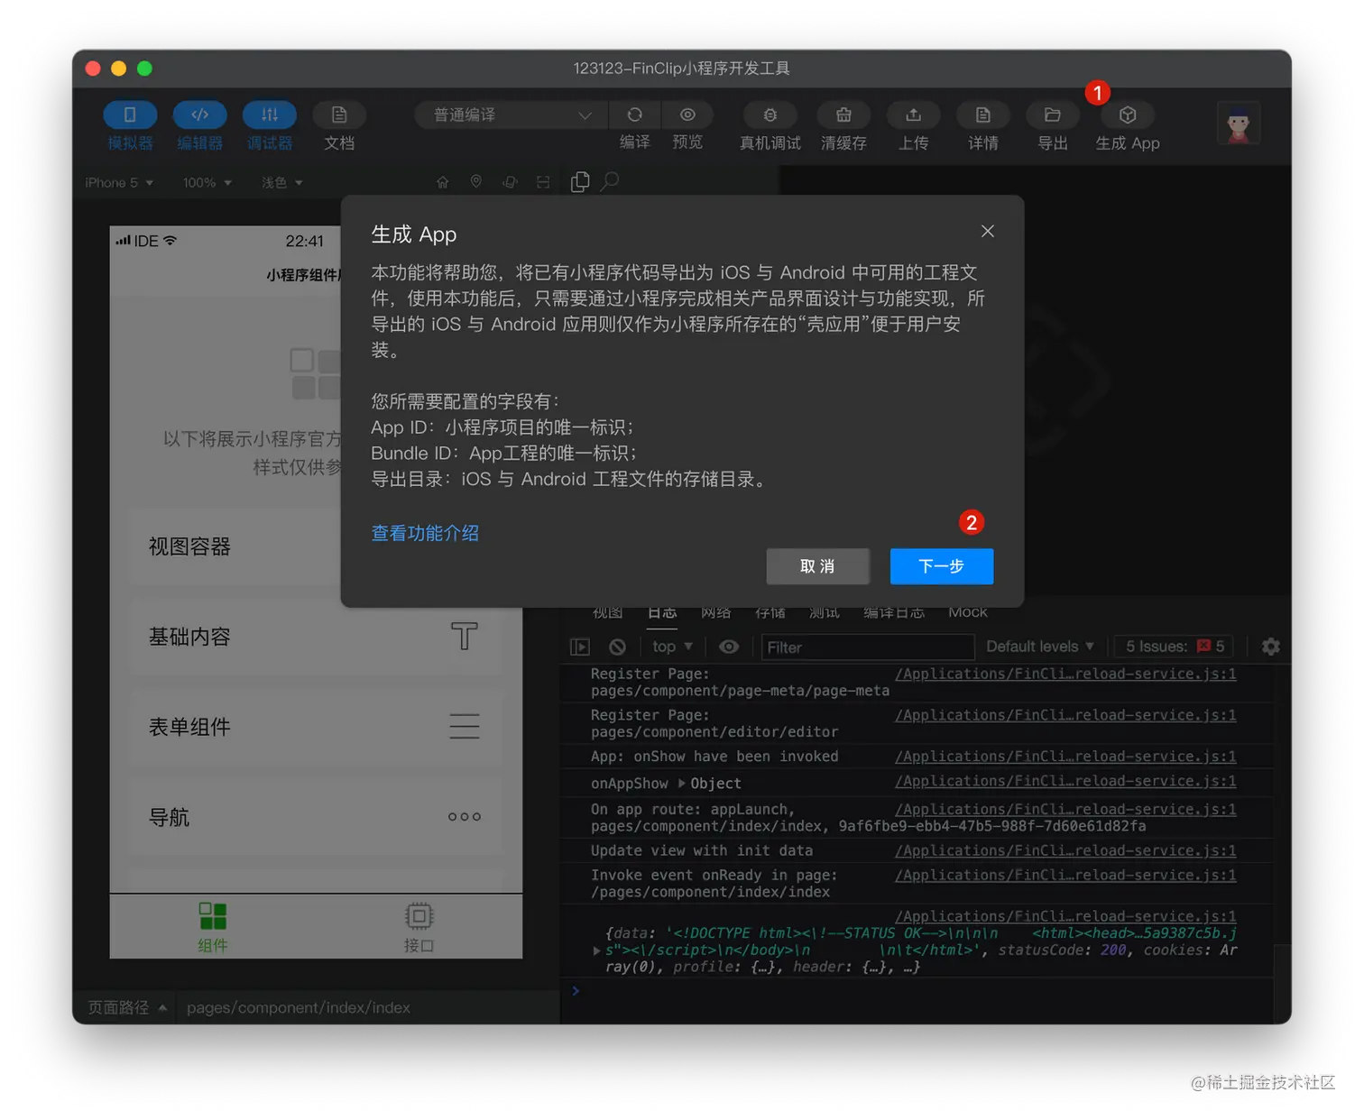Switch to the 网络 console tab
1364x1120 pixels.
tap(716, 611)
